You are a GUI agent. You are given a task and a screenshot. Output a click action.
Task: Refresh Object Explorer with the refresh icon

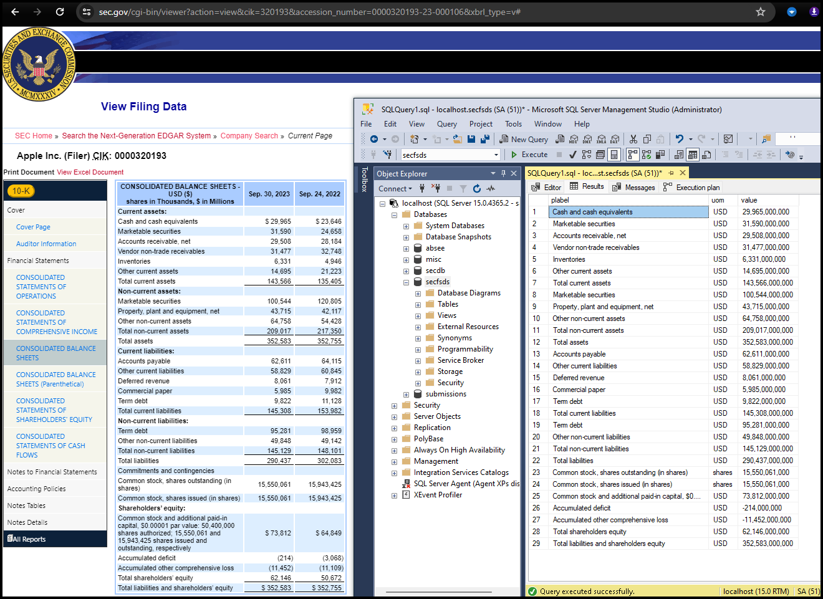click(477, 188)
